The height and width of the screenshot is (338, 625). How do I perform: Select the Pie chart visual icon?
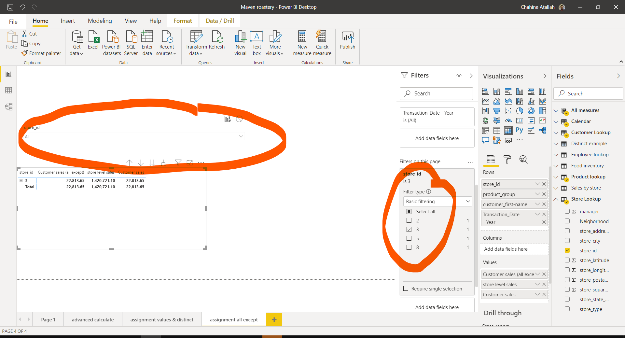click(520, 111)
